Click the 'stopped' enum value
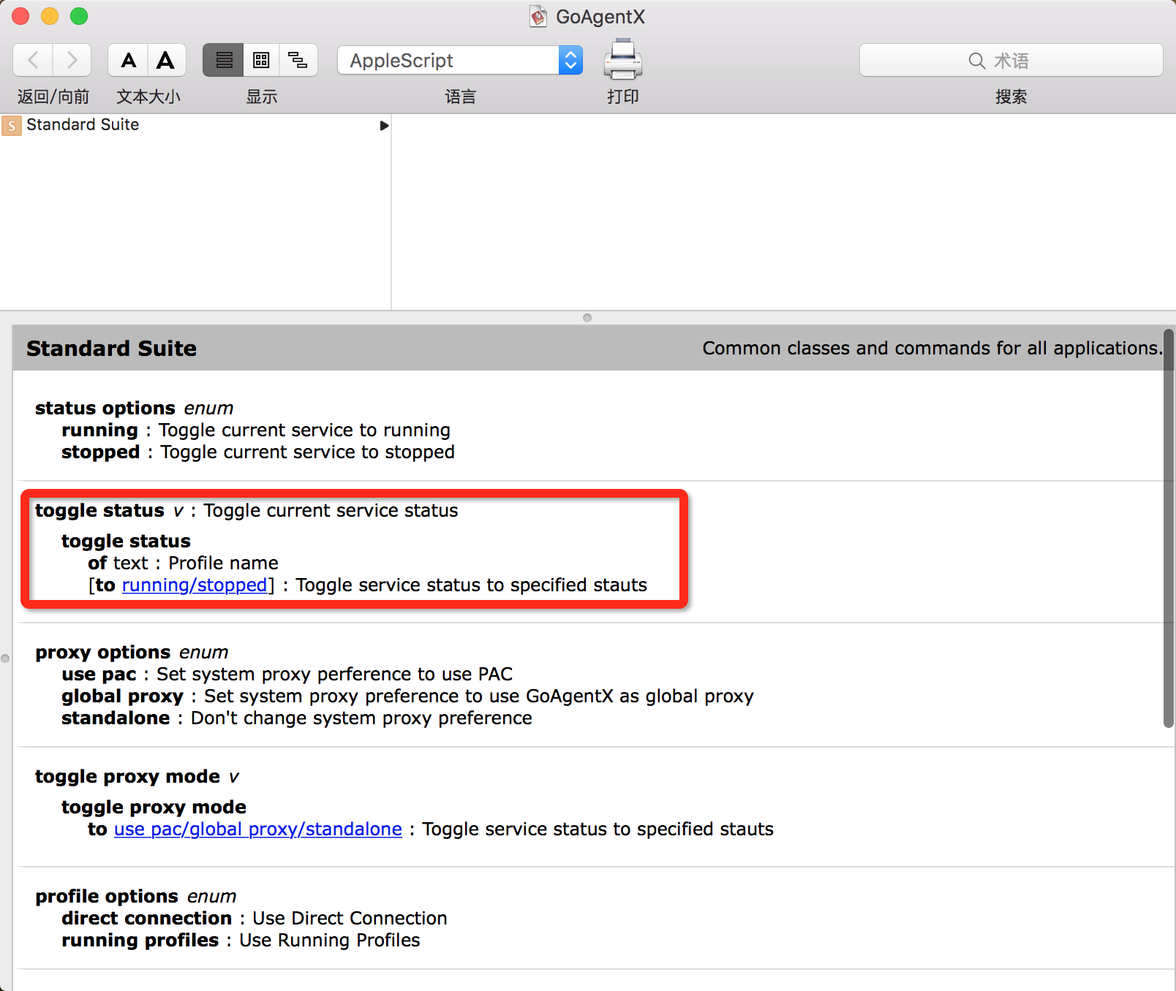The height and width of the screenshot is (991, 1176). (x=100, y=452)
